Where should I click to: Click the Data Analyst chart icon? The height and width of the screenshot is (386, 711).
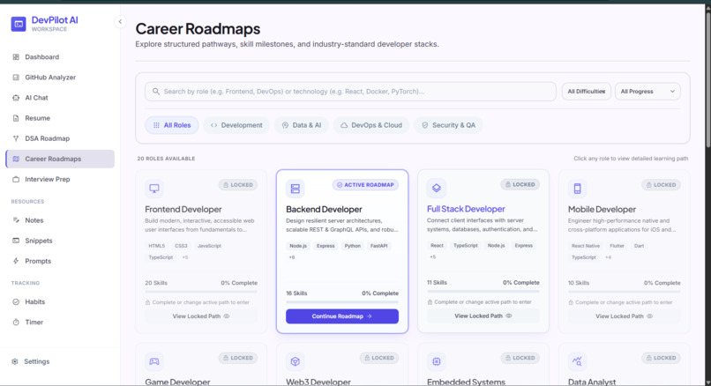pyautogui.click(x=577, y=361)
